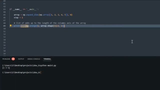Image resolution: width=160 pixels, height=90 pixels.
Task: Open the PROBLEMS panel tab
Action: (x=6, y=59)
